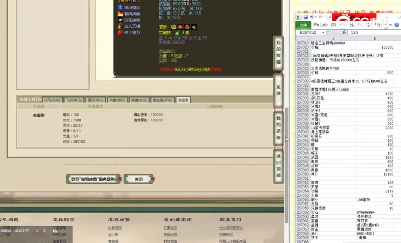Click the formula bar showing 186
The width and height of the screenshot is (401, 243).
tap(375, 32)
